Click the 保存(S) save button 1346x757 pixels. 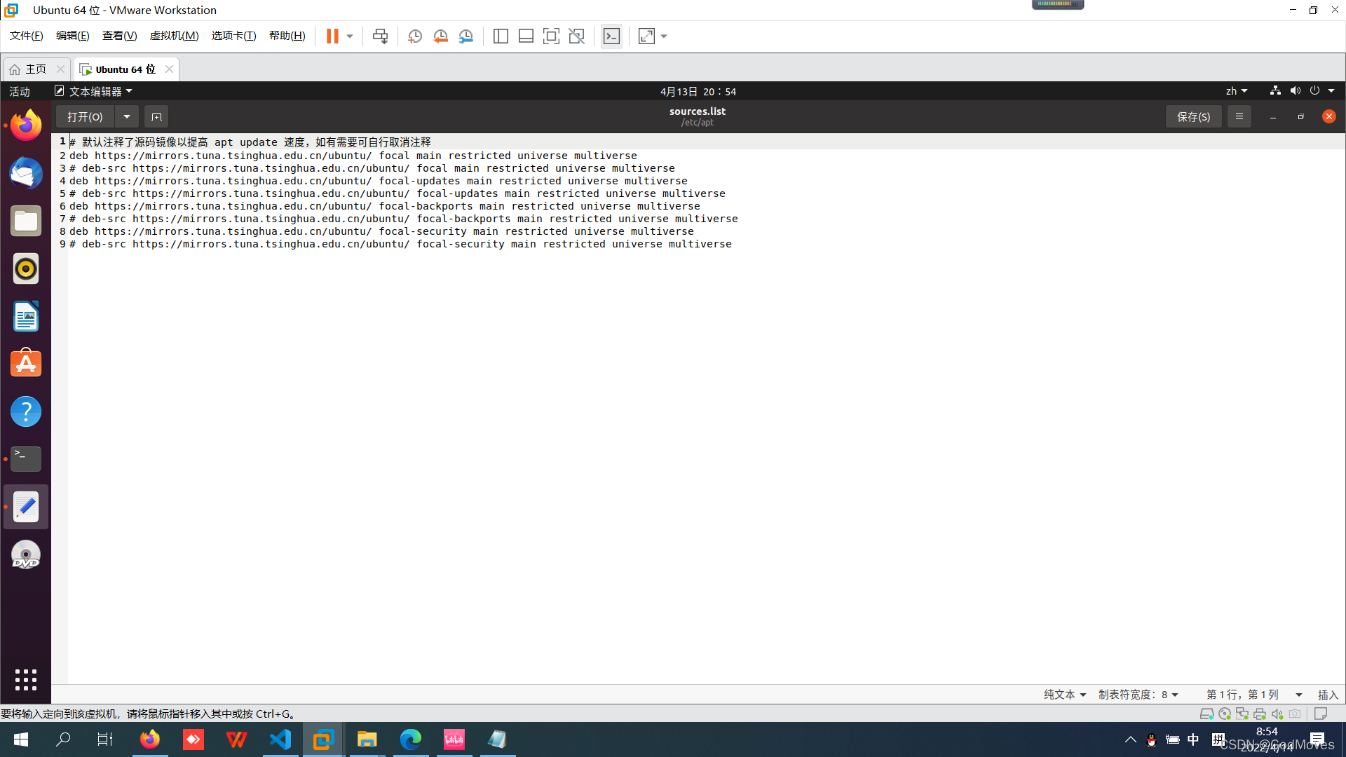[x=1193, y=116]
